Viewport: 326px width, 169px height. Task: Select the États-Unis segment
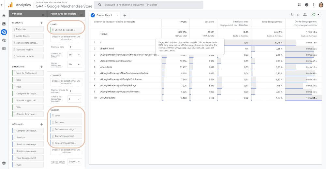click(x=28, y=29)
